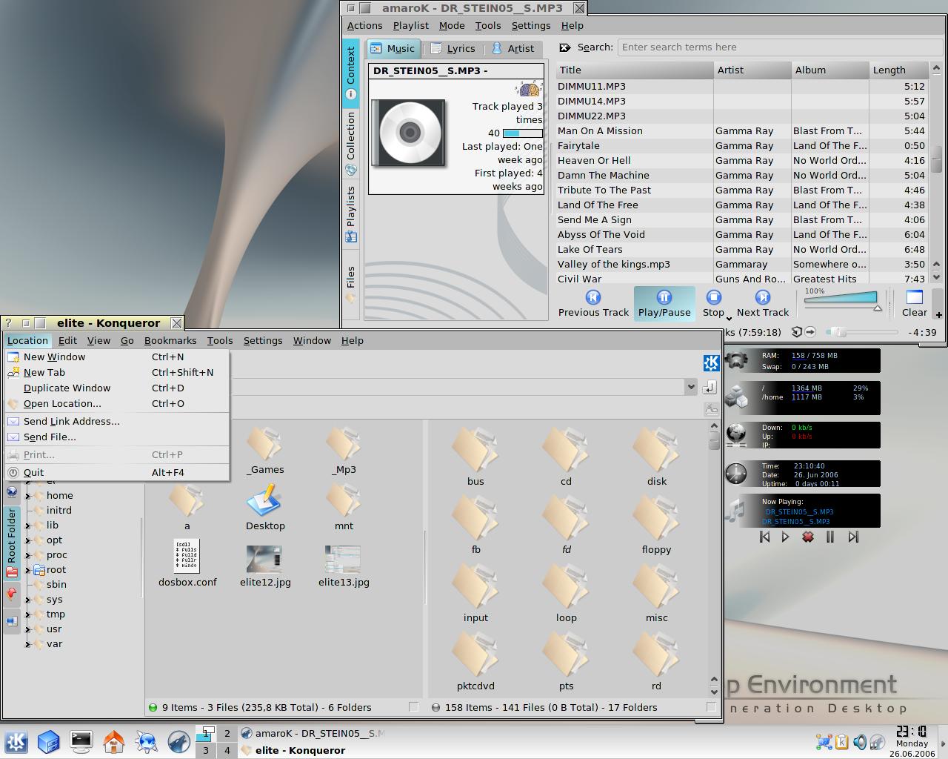Launch the terminal from the panel
This screenshot has height=759, width=948.
[81, 740]
